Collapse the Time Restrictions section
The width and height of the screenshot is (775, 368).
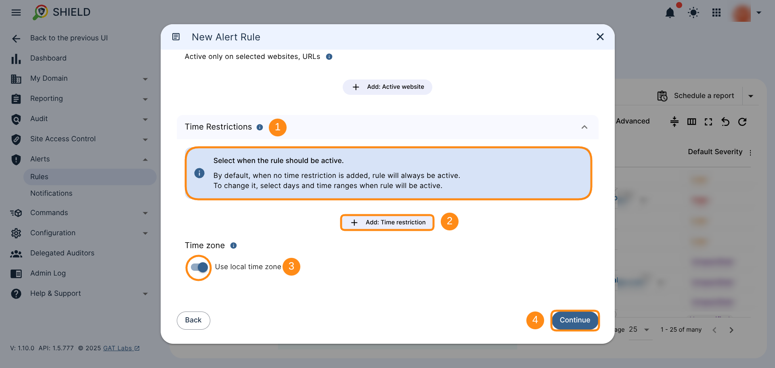(584, 128)
